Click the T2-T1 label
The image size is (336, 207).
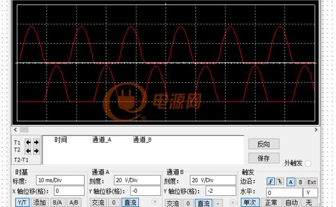pyautogui.click(x=21, y=160)
